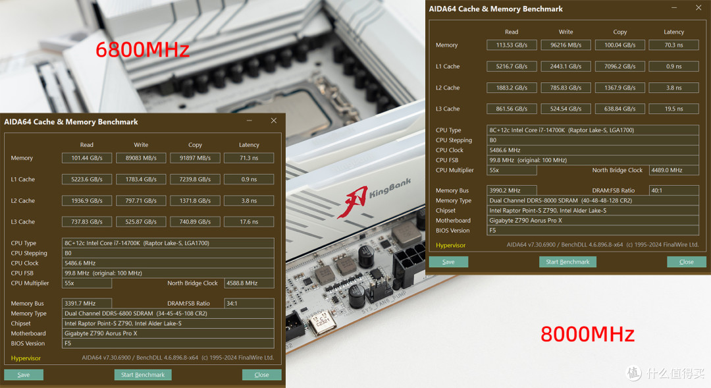Screen dimensions: 711x388
Task: Select the 785.83 GB/s L2 write value
Action: (566, 88)
